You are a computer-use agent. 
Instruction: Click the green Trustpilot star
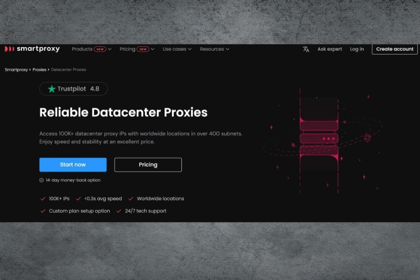point(51,89)
